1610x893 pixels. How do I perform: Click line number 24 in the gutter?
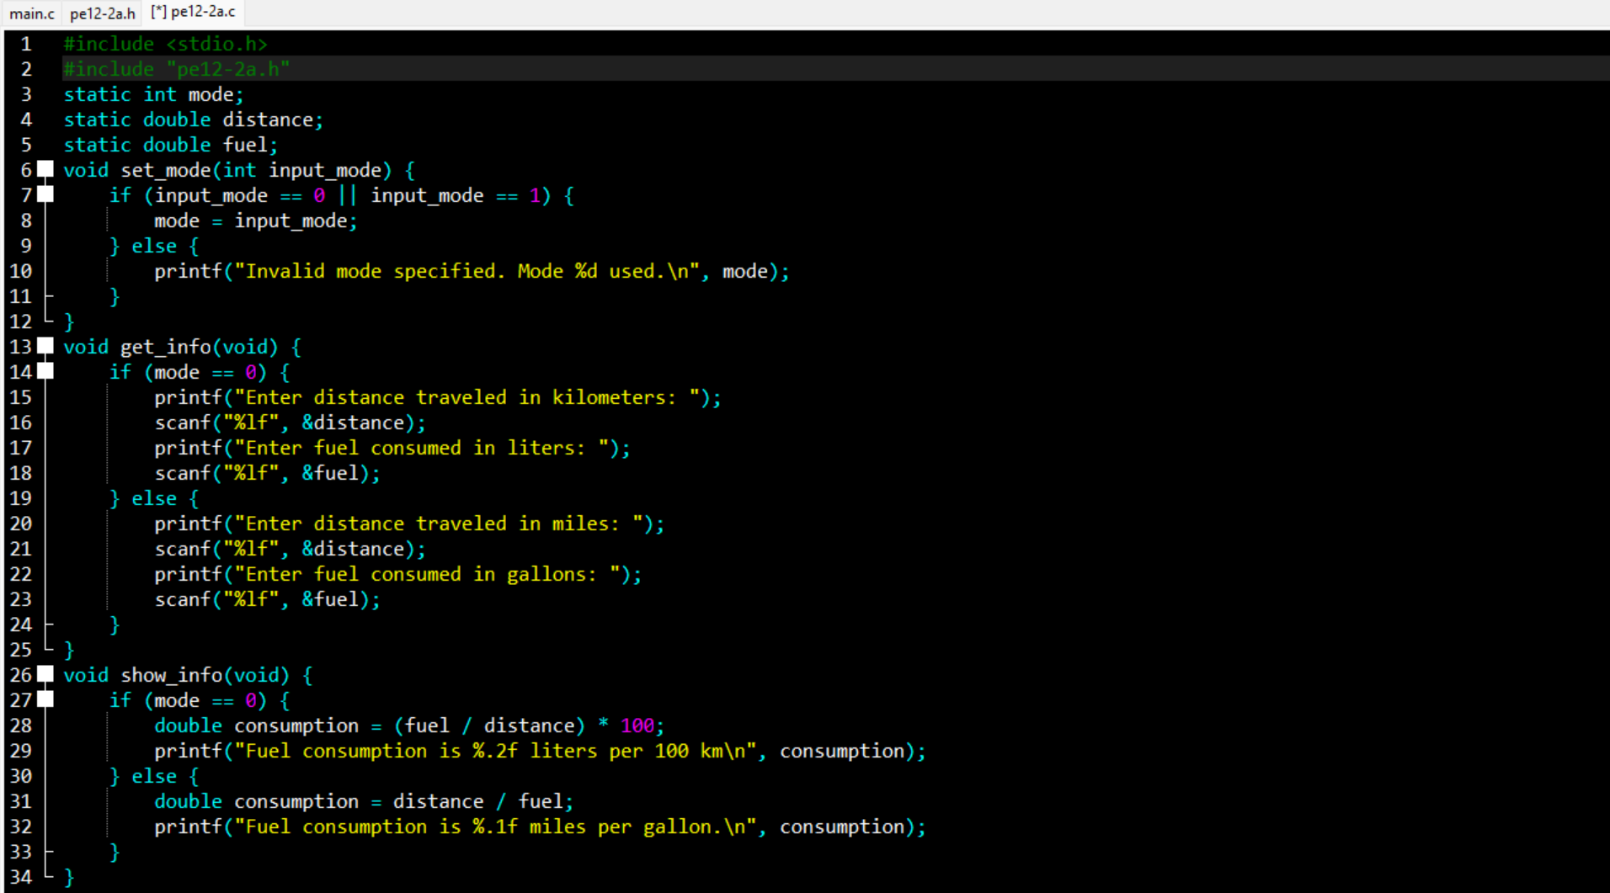point(21,625)
